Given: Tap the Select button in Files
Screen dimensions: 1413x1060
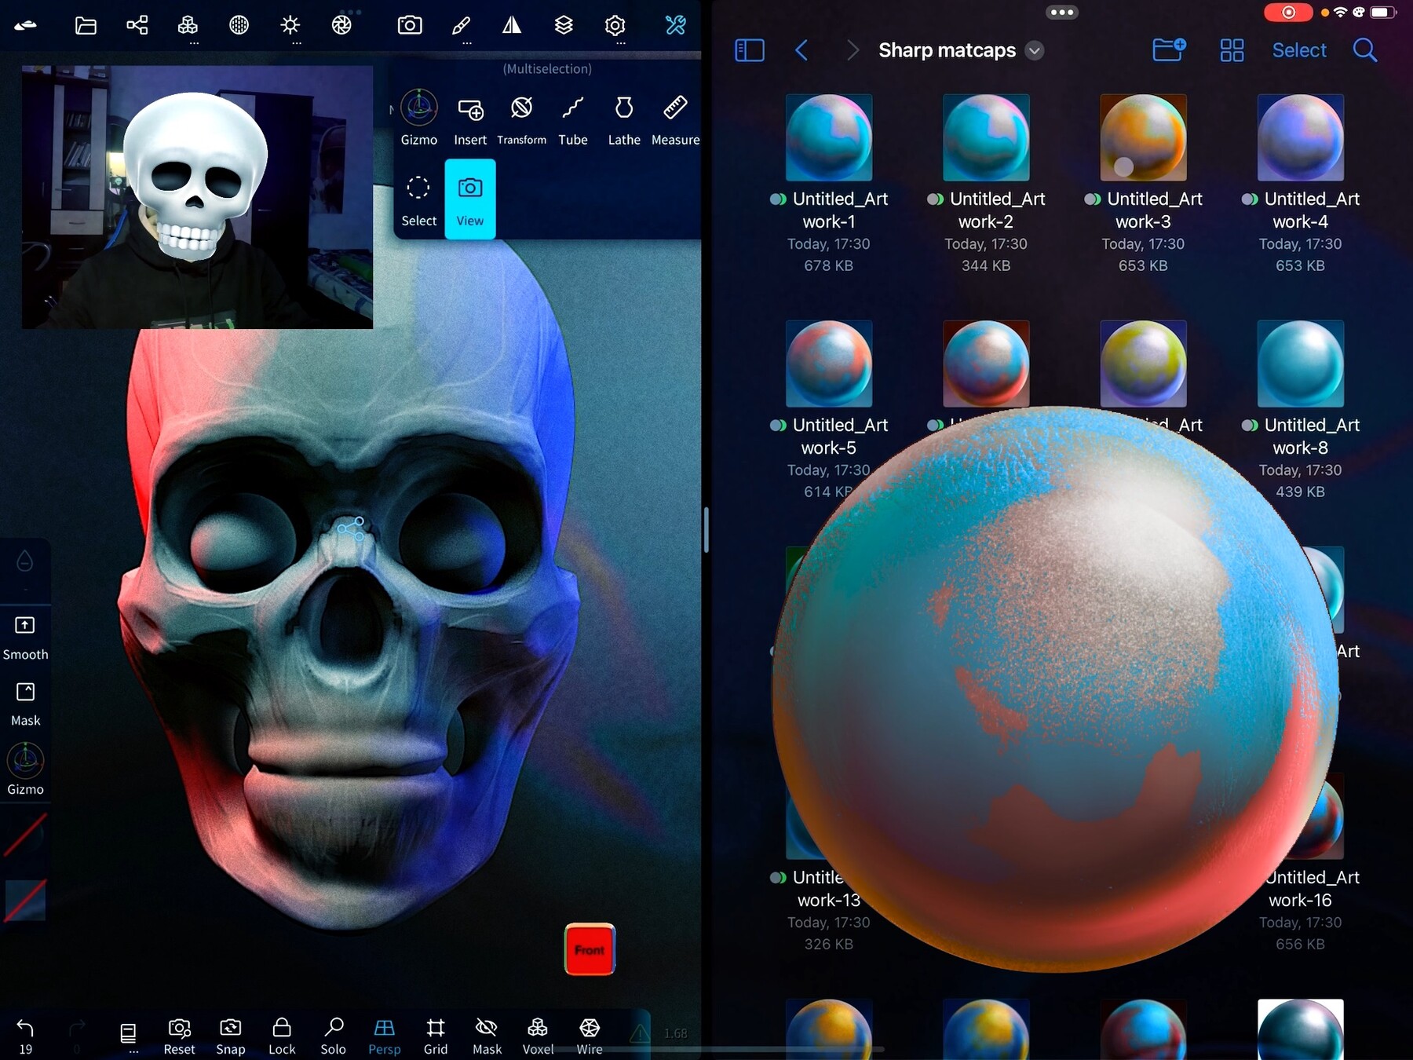Looking at the screenshot, I should tap(1299, 50).
